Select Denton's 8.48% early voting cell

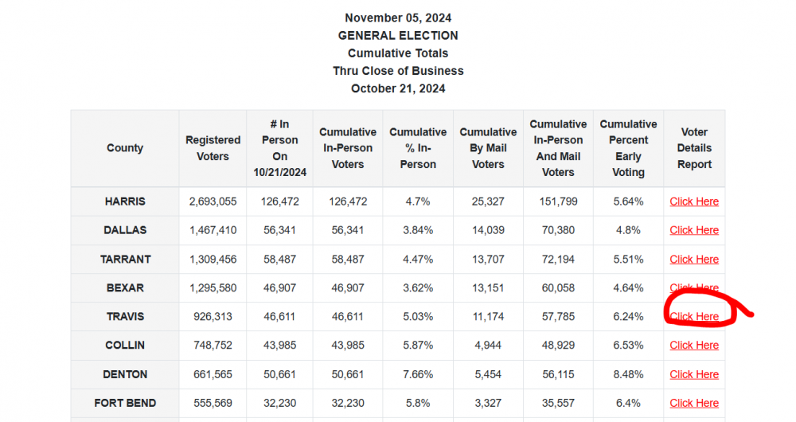(x=628, y=374)
